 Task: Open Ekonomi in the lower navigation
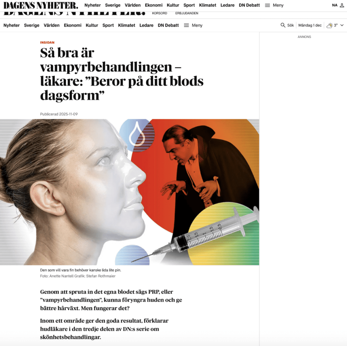pos(73,25)
